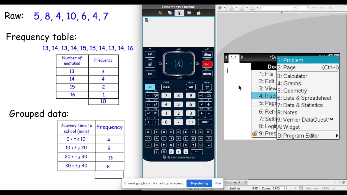Click the catalog book key on the calculator
Image resolution: width=347 pixels, height=195 pixels.
[x=208, y=95]
